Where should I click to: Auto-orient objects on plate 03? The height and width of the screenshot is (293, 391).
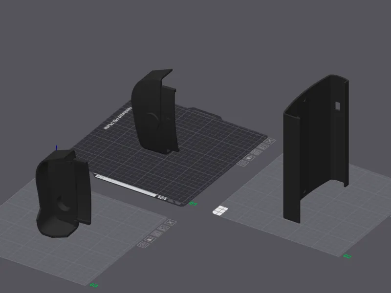164,228
